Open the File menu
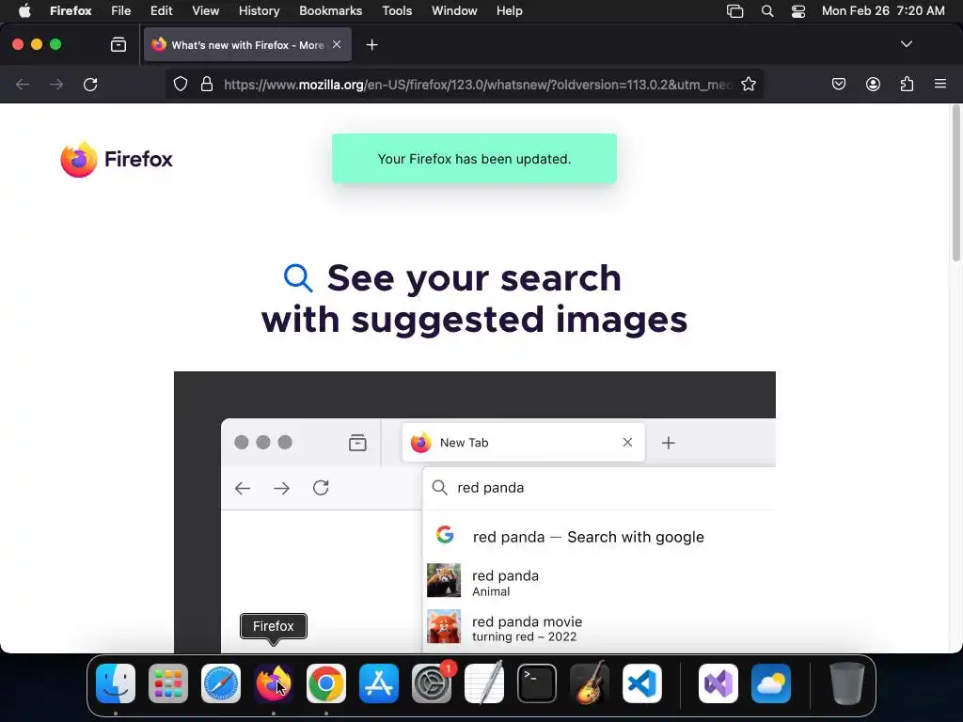 (x=121, y=10)
